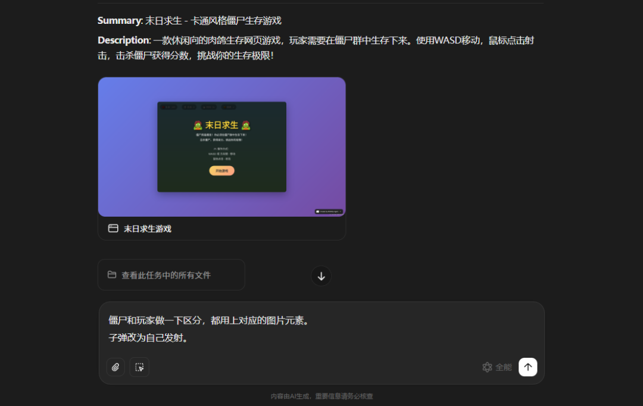The width and height of the screenshot is (643, 406).
Task: Click the rightmost stat pill in the game preview
Action: click(x=229, y=107)
